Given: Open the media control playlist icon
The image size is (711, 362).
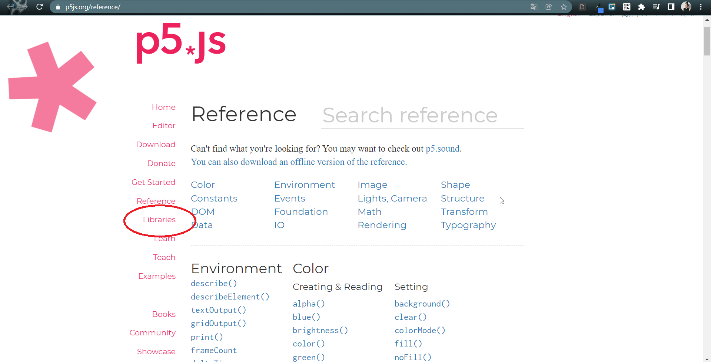Looking at the screenshot, I should click(656, 7).
